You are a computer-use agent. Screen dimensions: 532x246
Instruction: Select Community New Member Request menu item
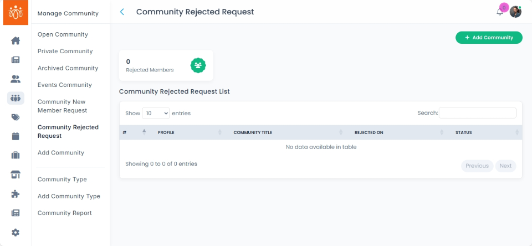coord(62,106)
